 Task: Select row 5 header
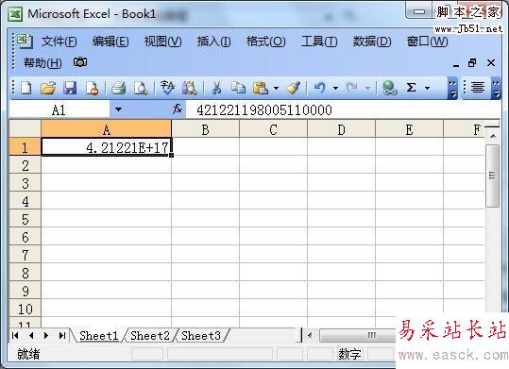pyautogui.click(x=25, y=219)
